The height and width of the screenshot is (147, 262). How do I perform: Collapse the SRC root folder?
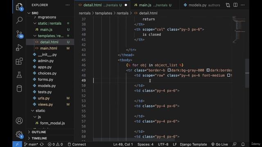click(x=29, y=13)
